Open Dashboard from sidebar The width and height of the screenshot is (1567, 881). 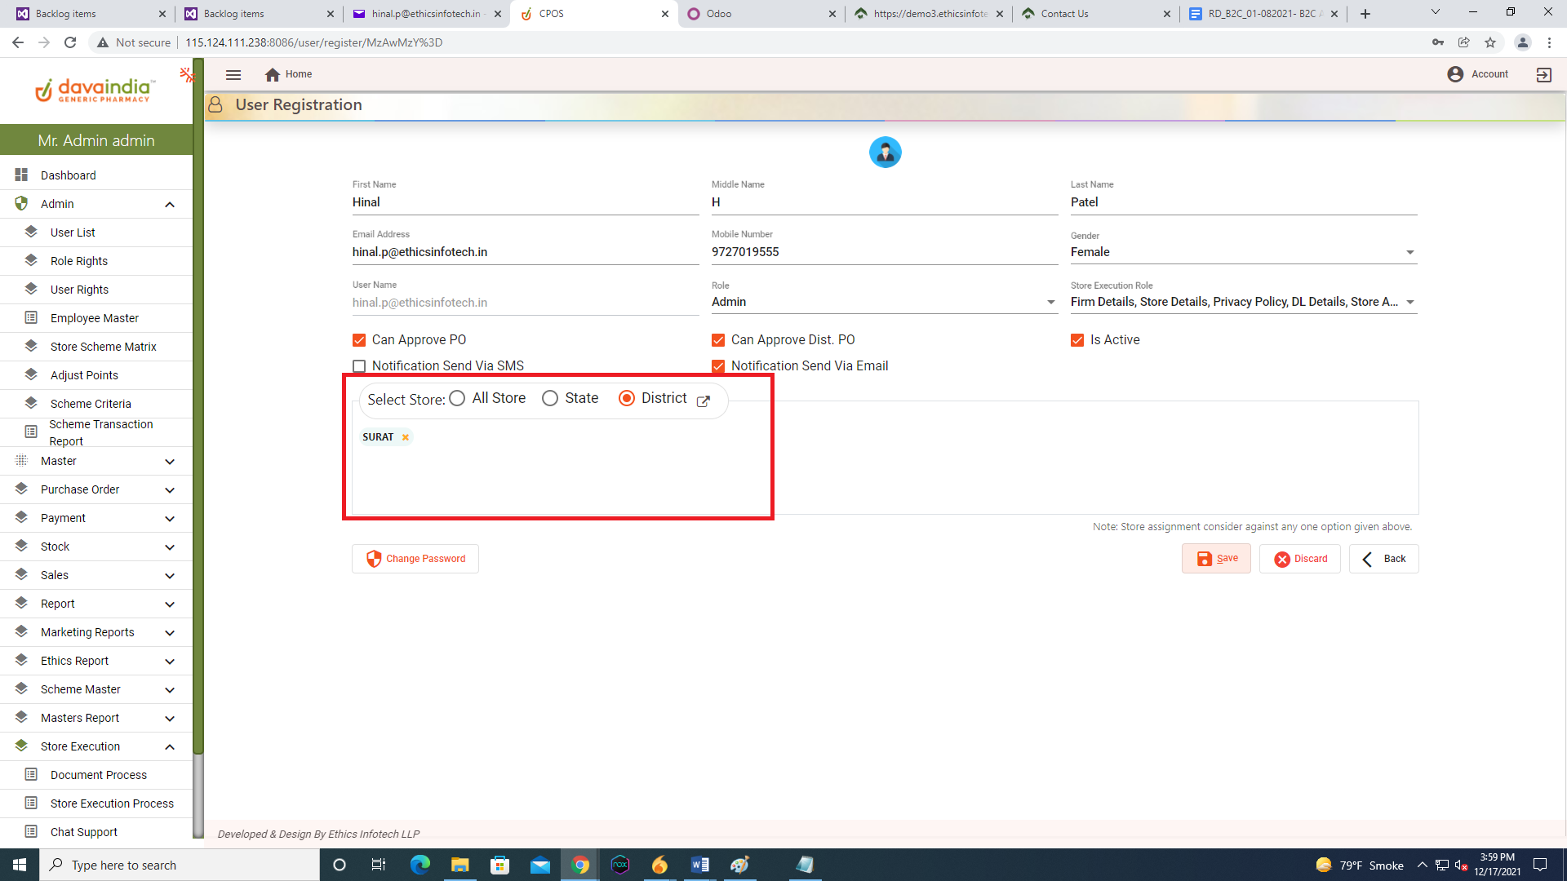click(x=69, y=175)
